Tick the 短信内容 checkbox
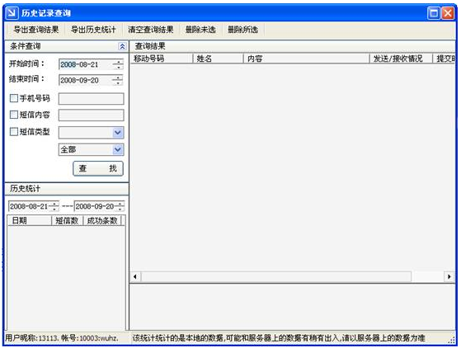Image resolution: width=461 pixels, height=348 pixels. pos(14,115)
